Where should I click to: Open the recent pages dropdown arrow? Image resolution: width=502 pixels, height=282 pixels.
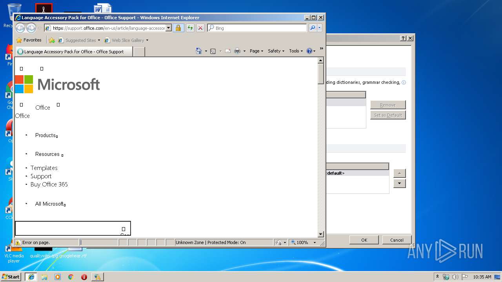click(x=40, y=28)
